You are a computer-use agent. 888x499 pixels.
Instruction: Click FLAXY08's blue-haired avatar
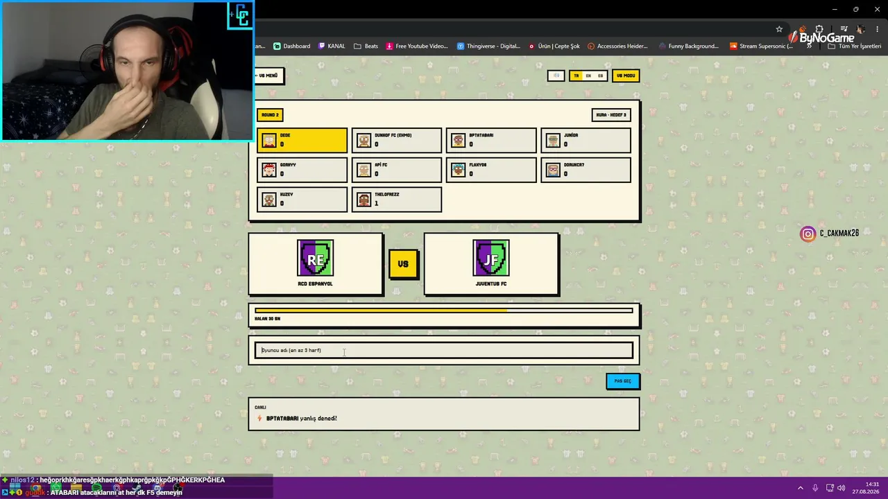point(458,170)
